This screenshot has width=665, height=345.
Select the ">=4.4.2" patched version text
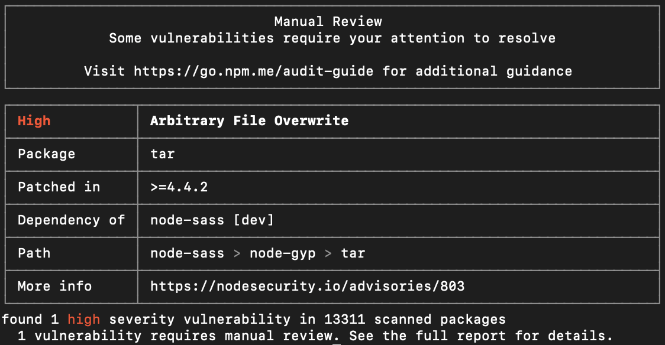pos(179,187)
